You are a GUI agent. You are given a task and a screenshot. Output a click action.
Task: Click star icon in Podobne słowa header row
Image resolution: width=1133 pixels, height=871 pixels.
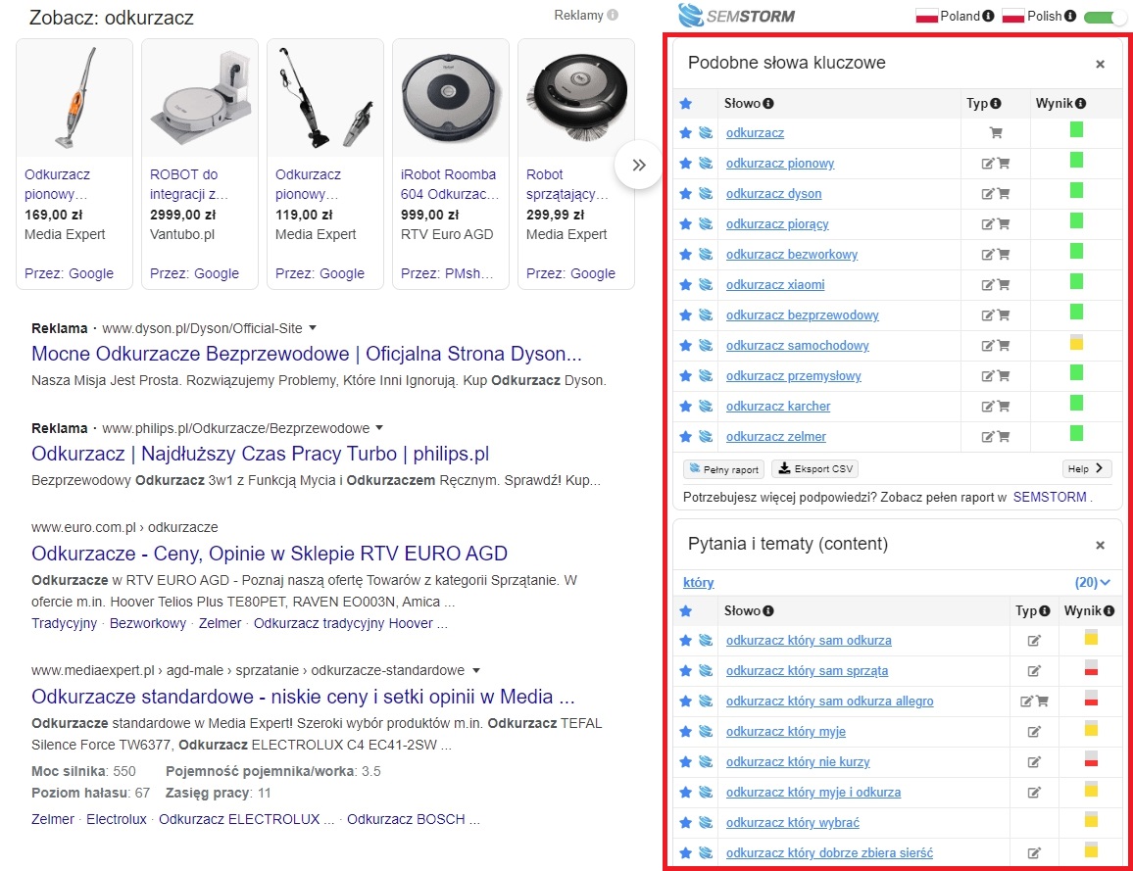(686, 103)
